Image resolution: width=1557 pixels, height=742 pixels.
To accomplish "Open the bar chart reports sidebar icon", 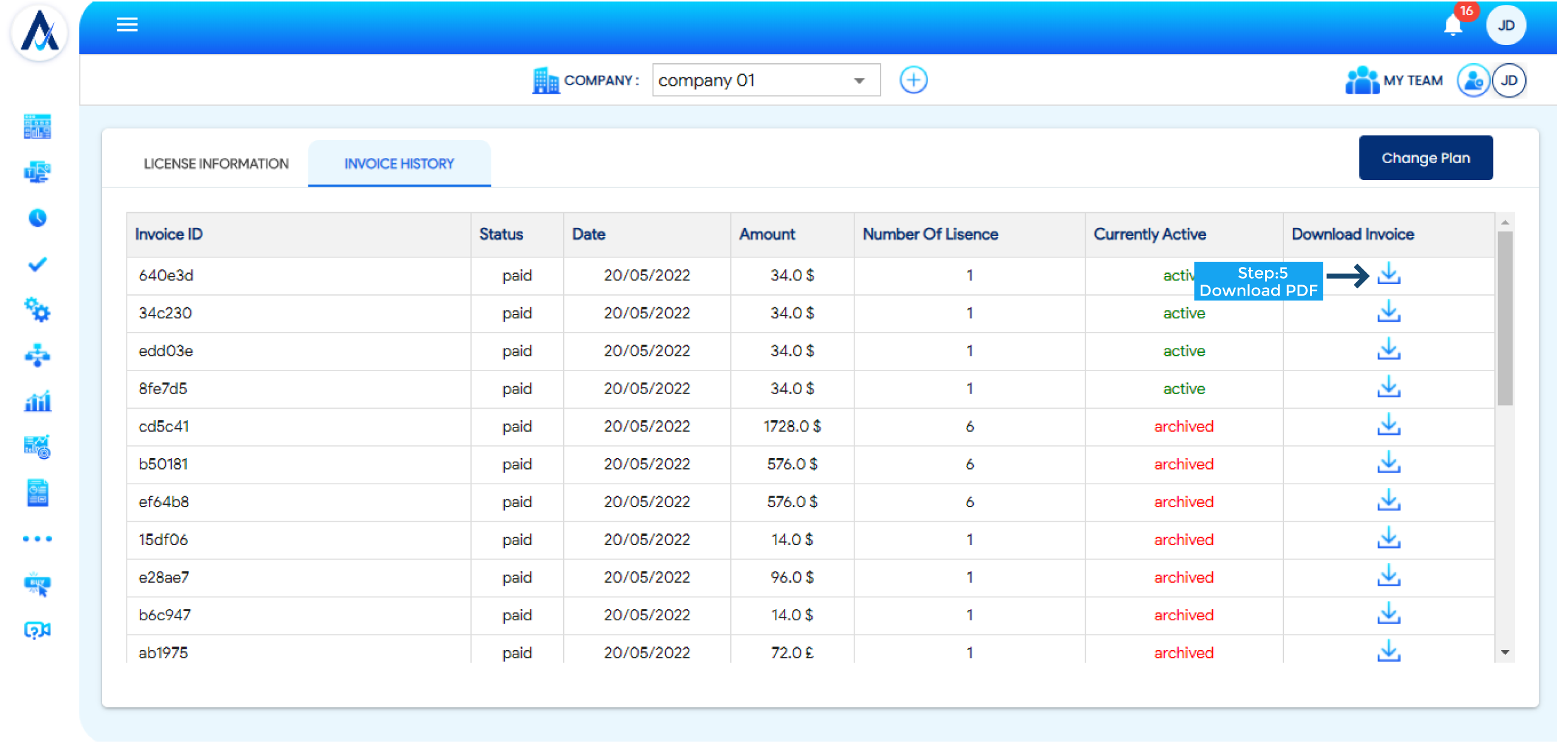I will click(x=38, y=401).
